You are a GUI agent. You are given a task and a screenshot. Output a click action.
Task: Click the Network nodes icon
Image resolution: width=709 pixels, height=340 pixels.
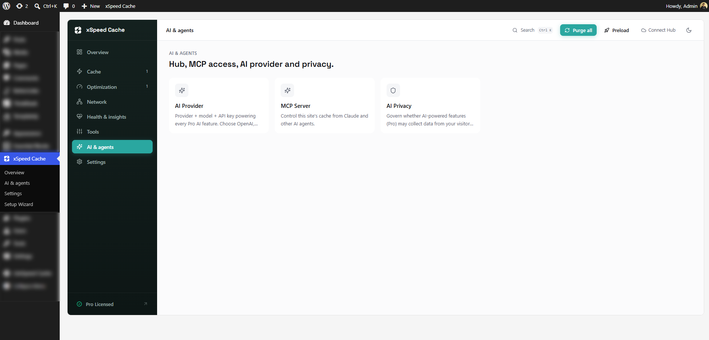click(79, 102)
